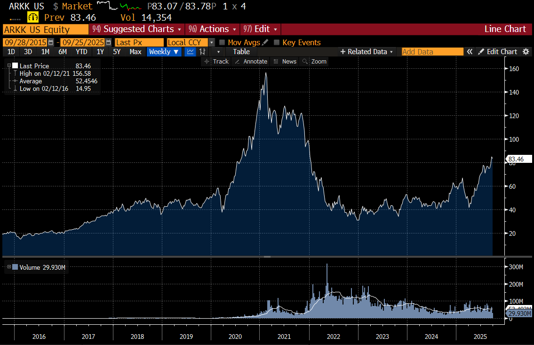
Task: Collapse the Last Price legend tree
Action: click(9, 66)
